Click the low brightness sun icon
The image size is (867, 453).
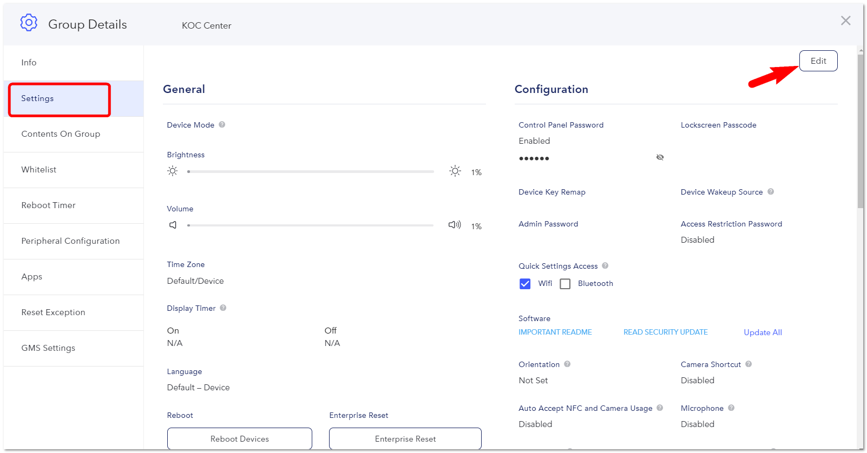click(x=173, y=171)
